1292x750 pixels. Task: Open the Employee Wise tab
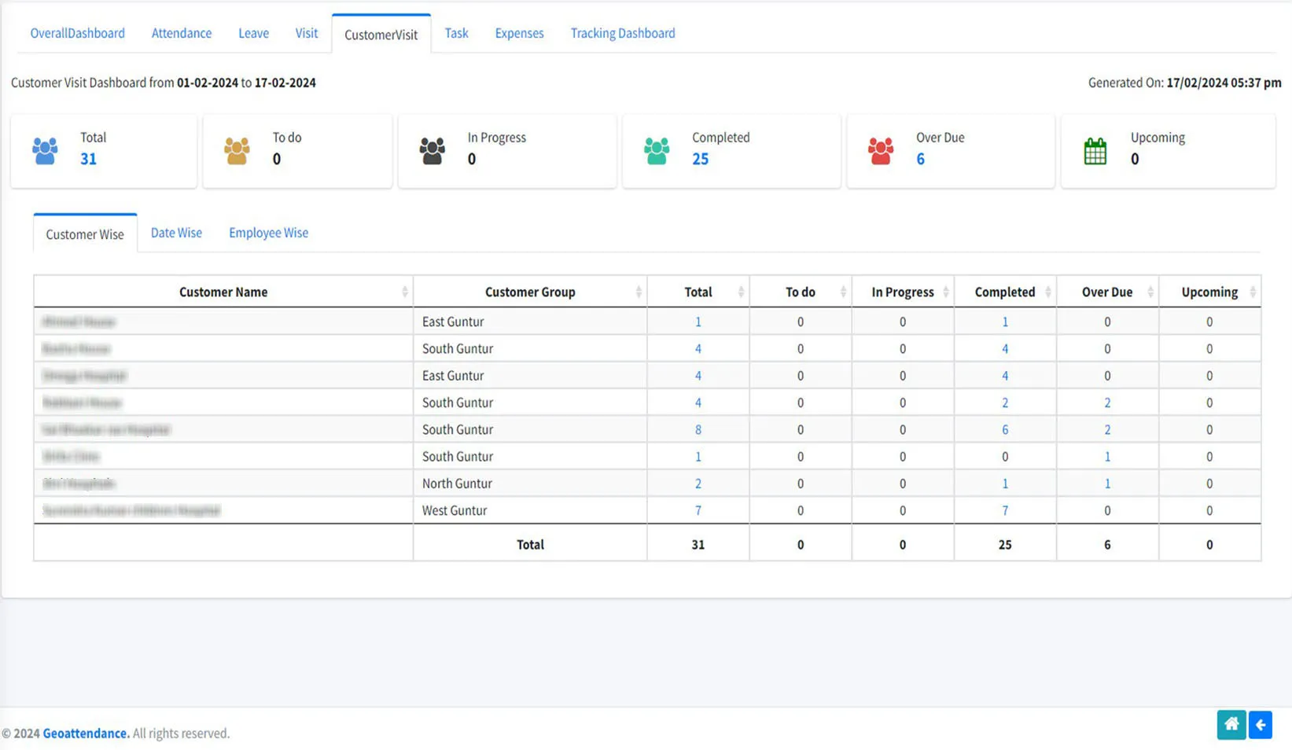point(268,232)
